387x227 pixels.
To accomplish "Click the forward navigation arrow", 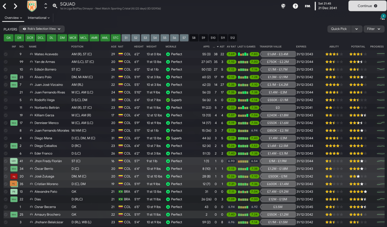I will (15, 6).
